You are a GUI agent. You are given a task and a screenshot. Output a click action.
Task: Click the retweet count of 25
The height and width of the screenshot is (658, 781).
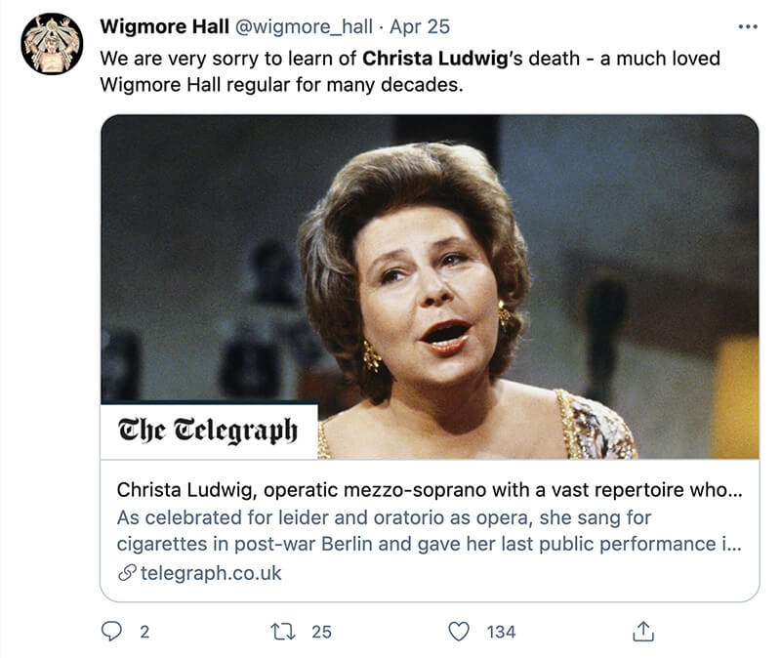(321, 632)
